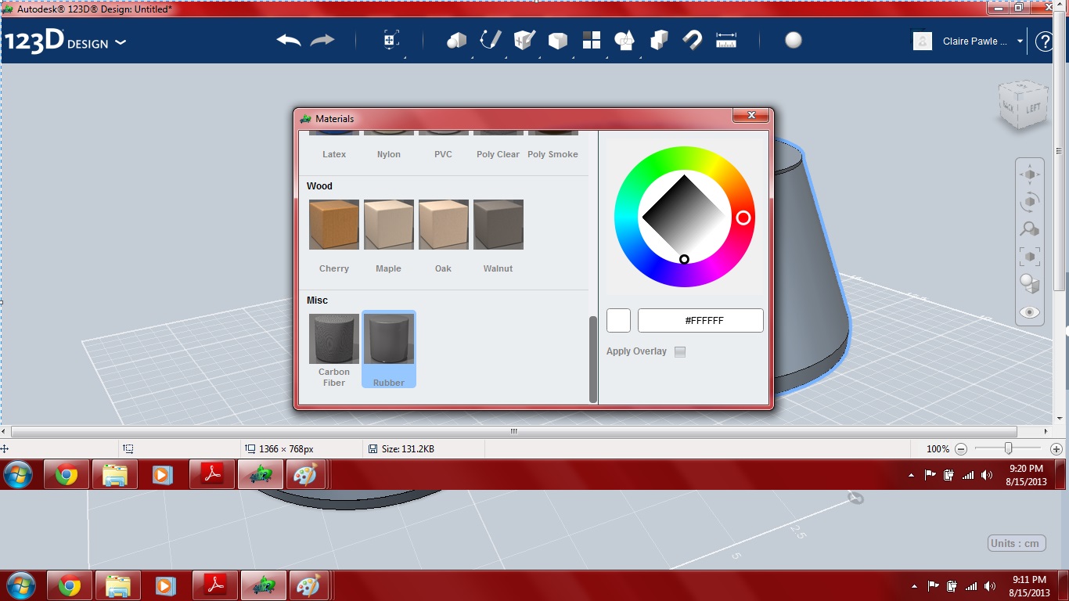1069x601 pixels.
Task: Click the Redo arrow in the toolbar
Action: point(322,41)
